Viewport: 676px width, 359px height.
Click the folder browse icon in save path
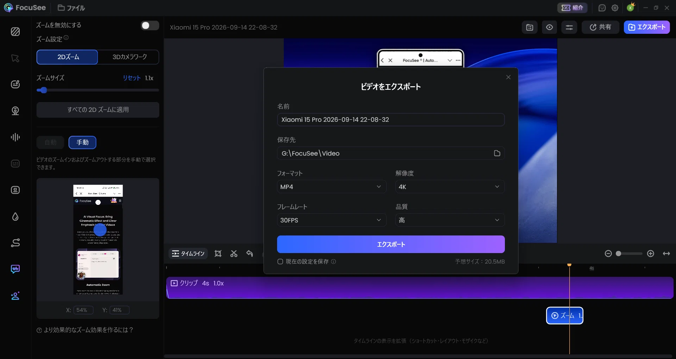coord(497,153)
